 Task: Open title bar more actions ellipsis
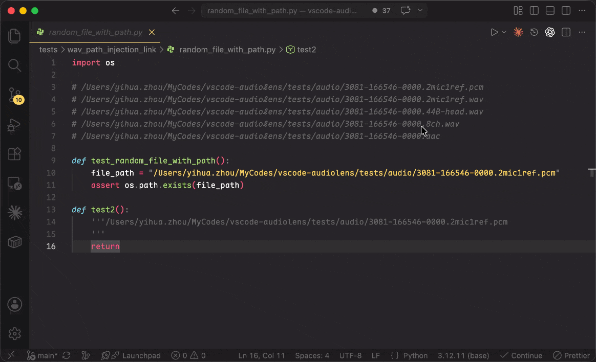(582, 11)
